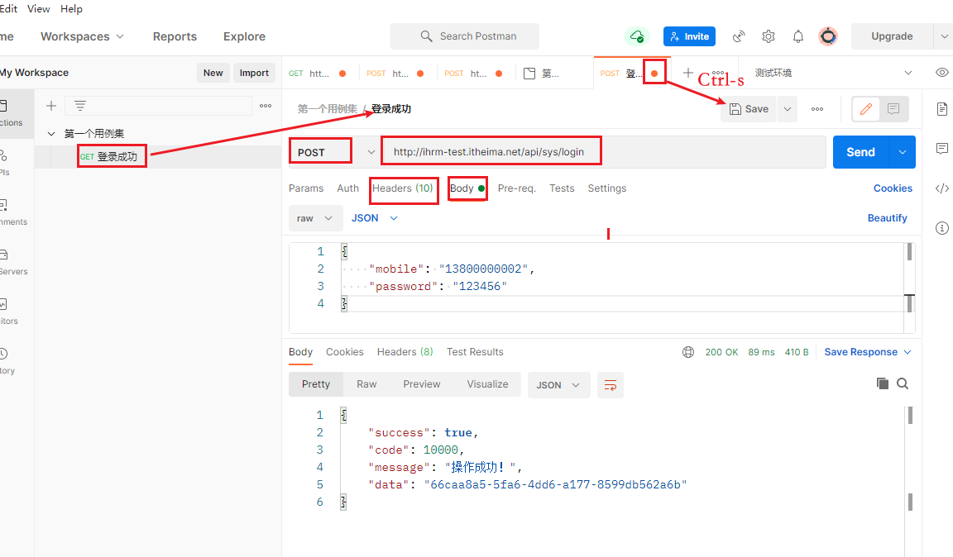
Task: Focus the Search Postman field
Action: point(464,36)
